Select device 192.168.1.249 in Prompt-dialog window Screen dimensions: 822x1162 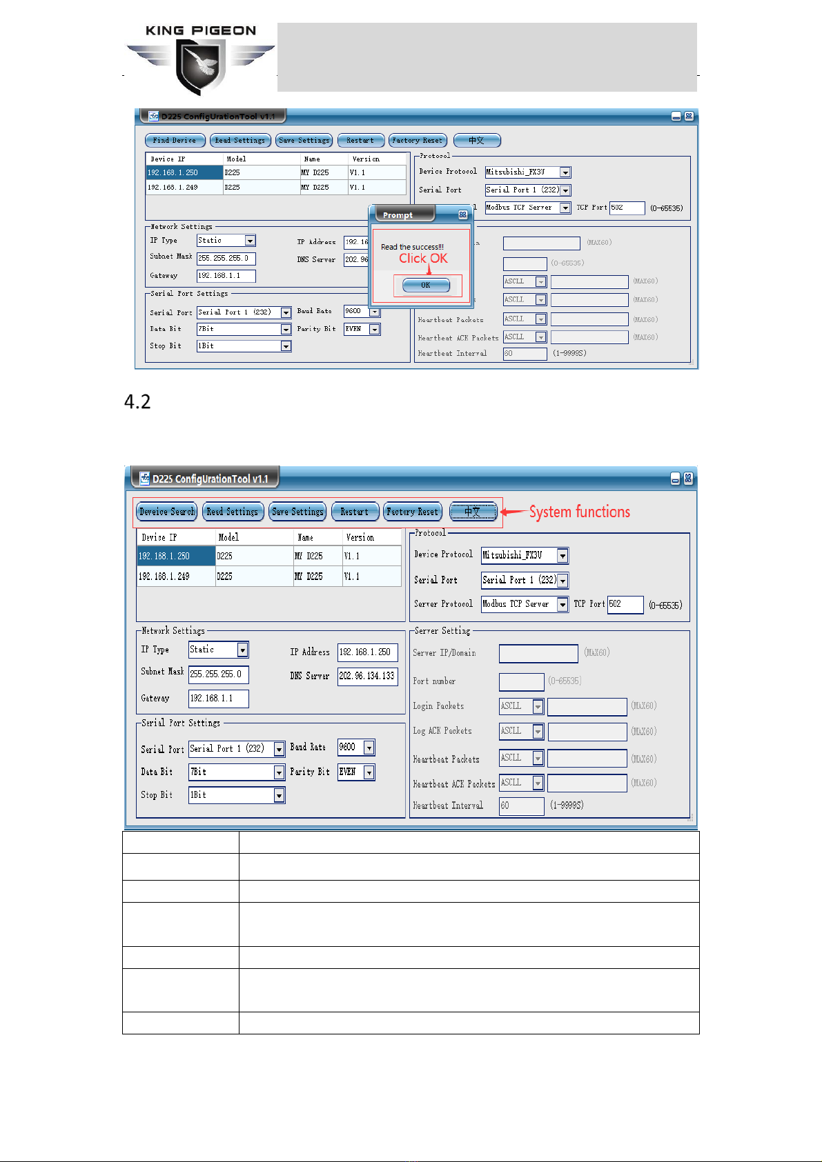click(276, 188)
